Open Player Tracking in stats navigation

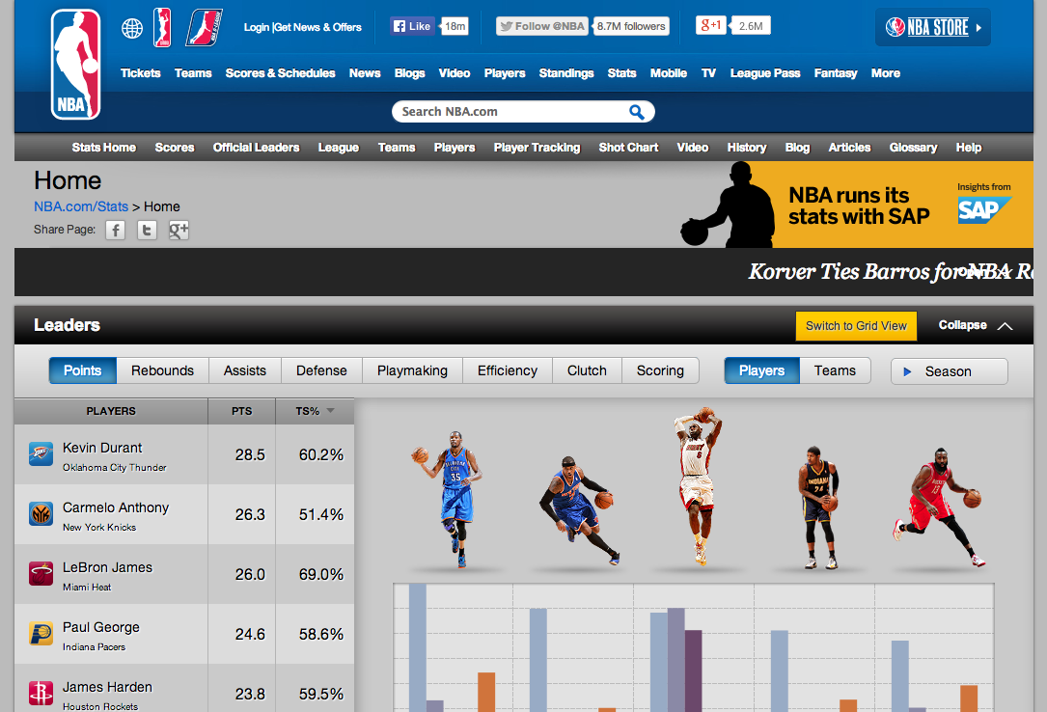coord(537,148)
